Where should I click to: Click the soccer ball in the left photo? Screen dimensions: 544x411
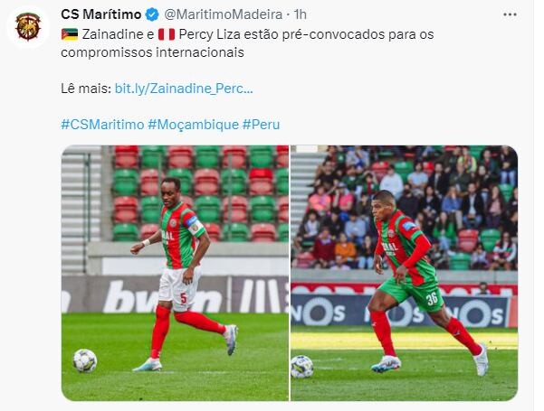(85, 360)
